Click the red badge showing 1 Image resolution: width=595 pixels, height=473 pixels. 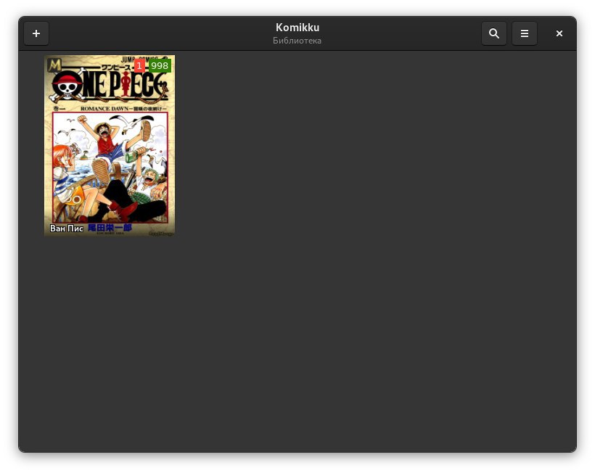[139, 65]
